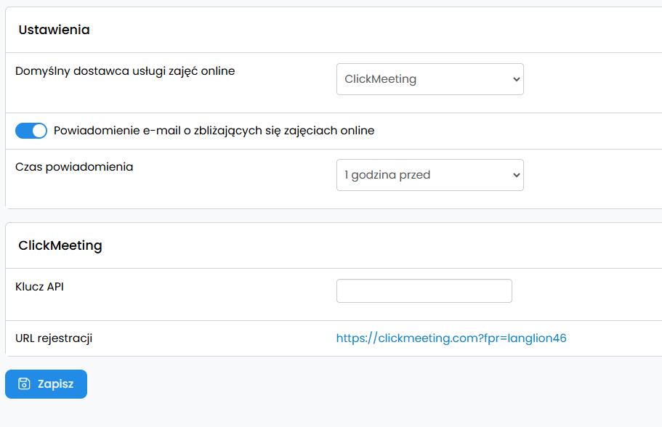Open the default online provider ClickMeeting dropdown
This screenshot has width=662, height=427.
point(429,79)
